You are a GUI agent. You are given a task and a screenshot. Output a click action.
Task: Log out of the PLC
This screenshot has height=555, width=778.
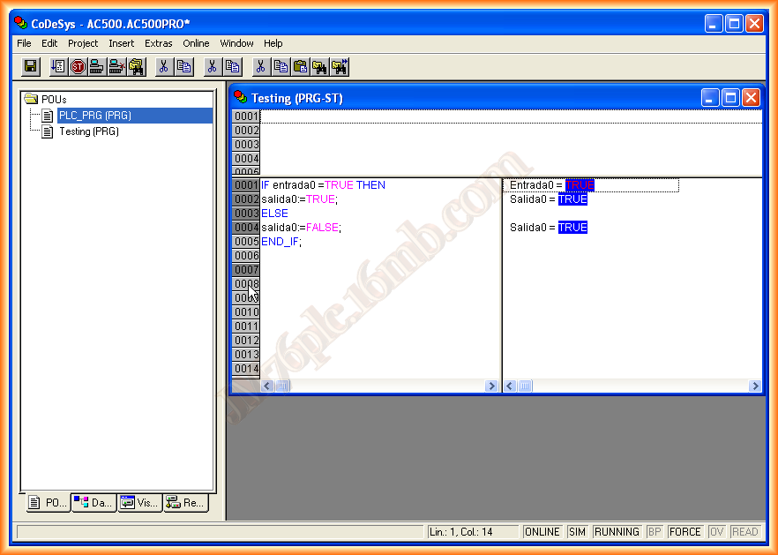(114, 66)
